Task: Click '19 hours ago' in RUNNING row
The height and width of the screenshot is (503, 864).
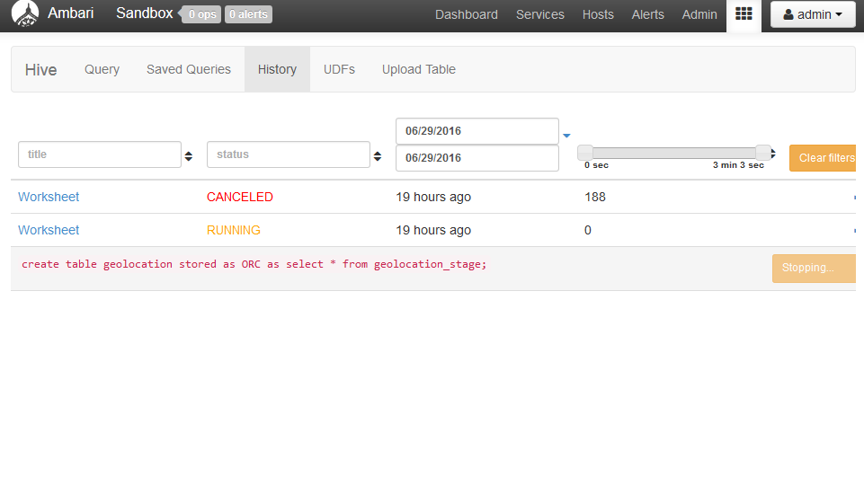Action: click(433, 230)
